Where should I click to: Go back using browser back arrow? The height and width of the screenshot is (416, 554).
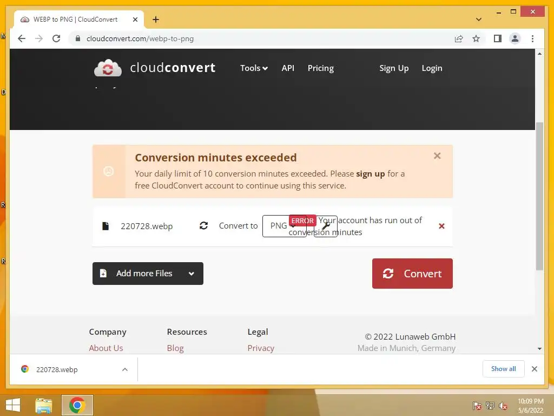[x=22, y=38]
